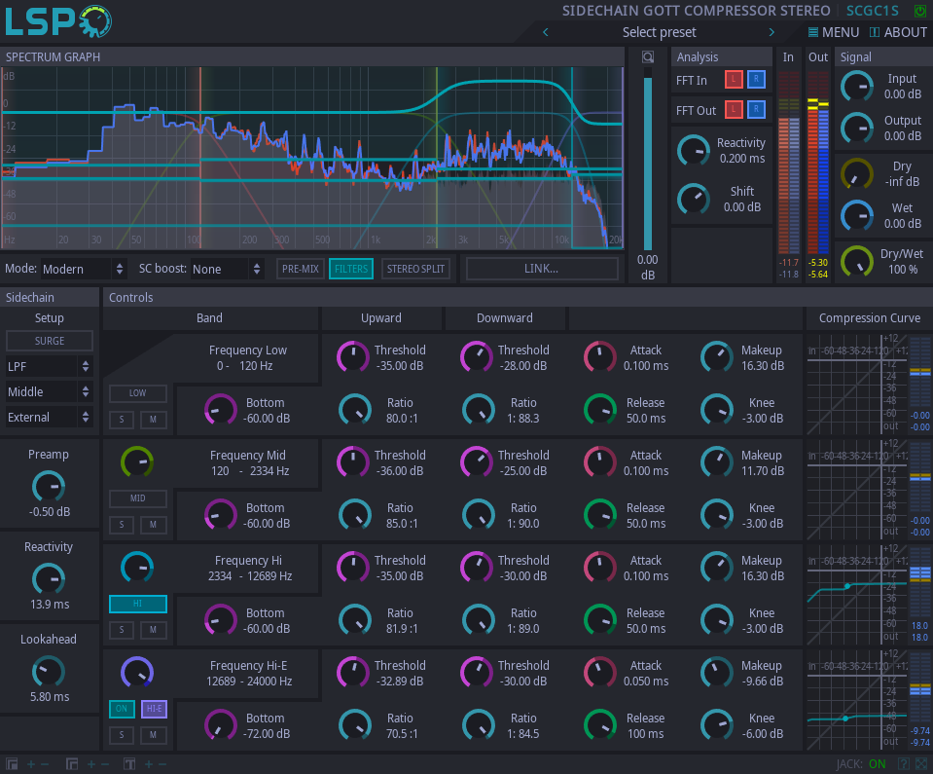Open the MENU item

coord(834,32)
